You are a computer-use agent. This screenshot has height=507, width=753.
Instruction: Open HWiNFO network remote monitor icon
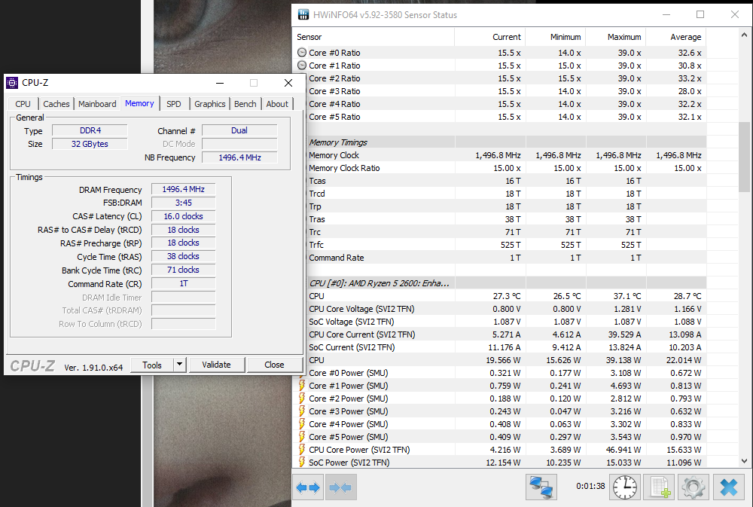(541, 487)
